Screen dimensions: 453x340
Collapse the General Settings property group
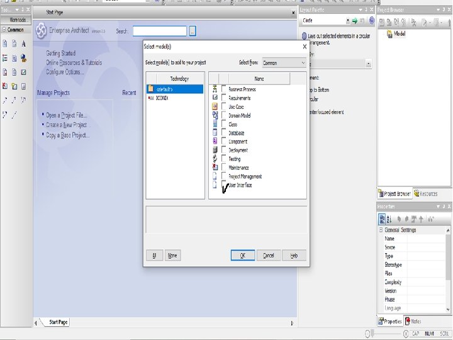(381, 230)
